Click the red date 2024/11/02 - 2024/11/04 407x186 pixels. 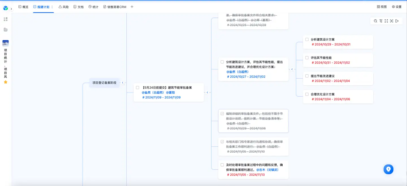(x=331, y=81)
